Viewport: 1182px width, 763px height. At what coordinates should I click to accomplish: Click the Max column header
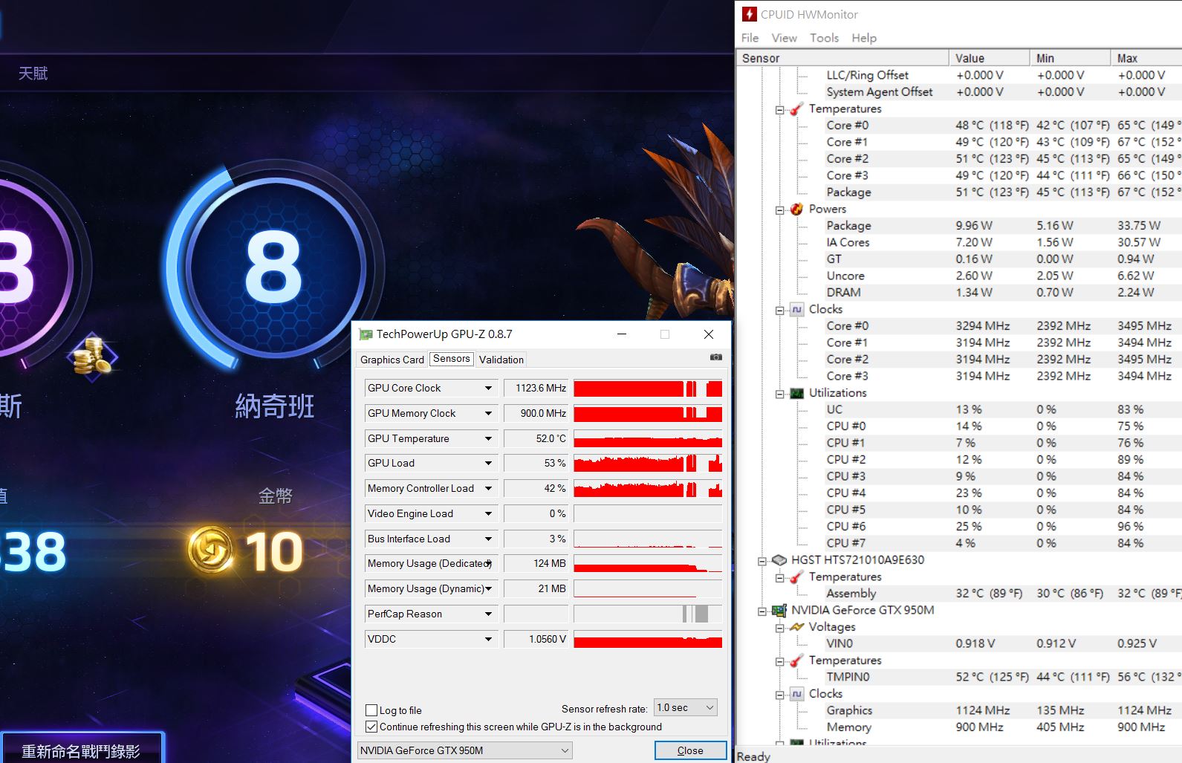click(1146, 58)
